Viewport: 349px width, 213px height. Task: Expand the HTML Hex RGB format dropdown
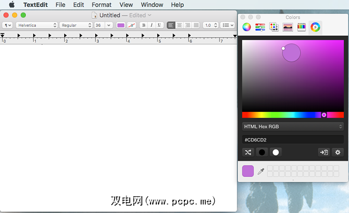pyautogui.click(x=293, y=127)
